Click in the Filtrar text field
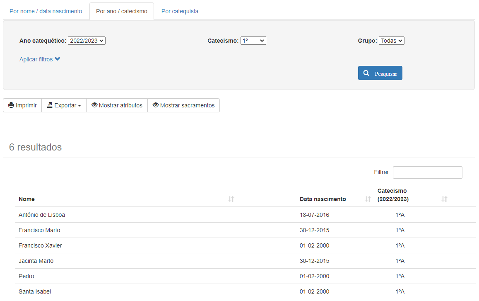 [427, 172]
